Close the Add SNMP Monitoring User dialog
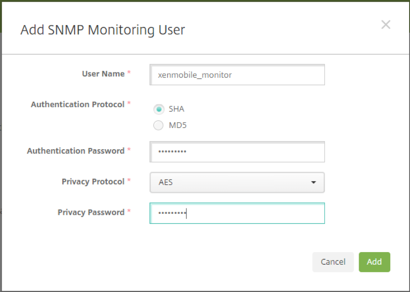410x292 pixels. 386,25
